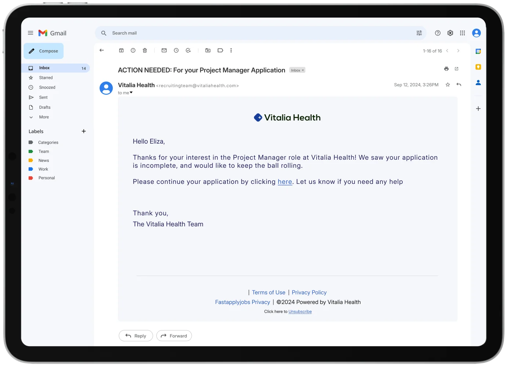508x367 pixels.
Task: Create a new label with plus icon
Action: click(x=84, y=131)
